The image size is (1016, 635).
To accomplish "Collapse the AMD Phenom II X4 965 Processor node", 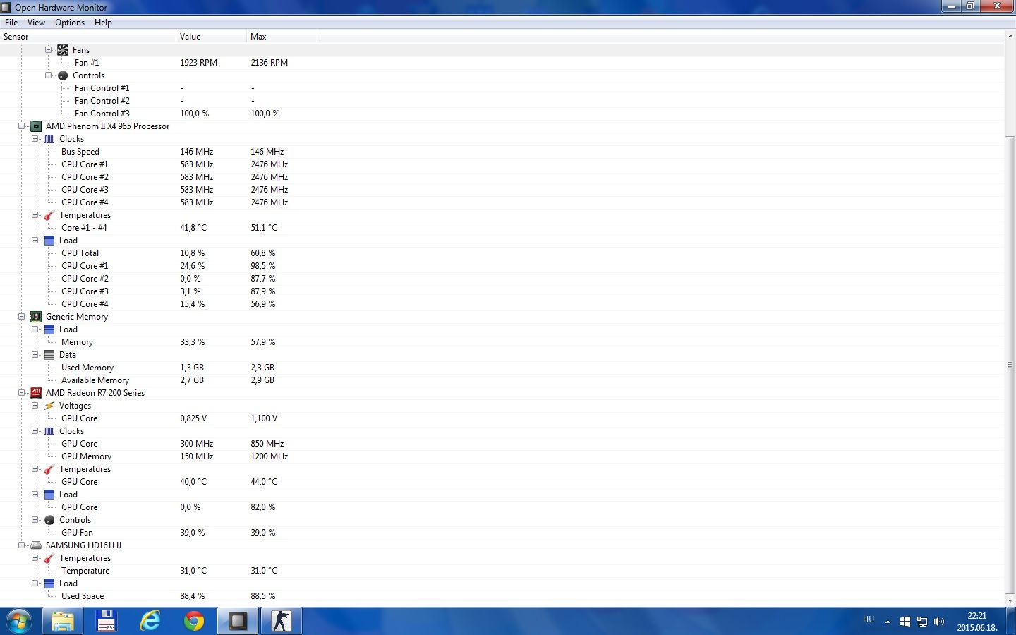I will click(22, 126).
